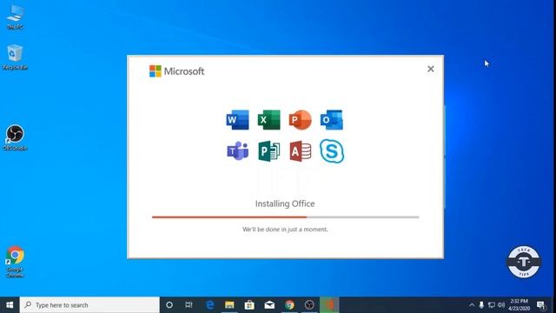Launch Microsoft Edge from the taskbar
Image resolution: width=556 pixels, height=313 pixels.
210,305
